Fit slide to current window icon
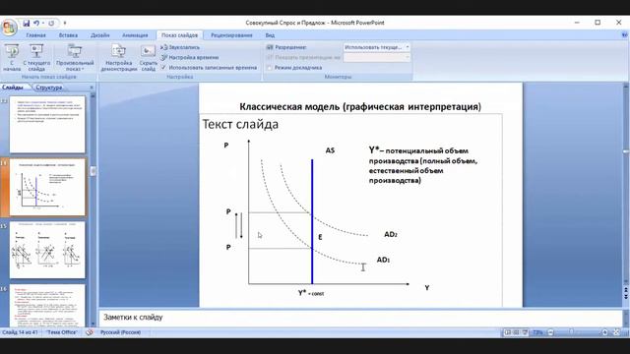Image resolution: width=630 pixels, height=354 pixels. click(617, 332)
